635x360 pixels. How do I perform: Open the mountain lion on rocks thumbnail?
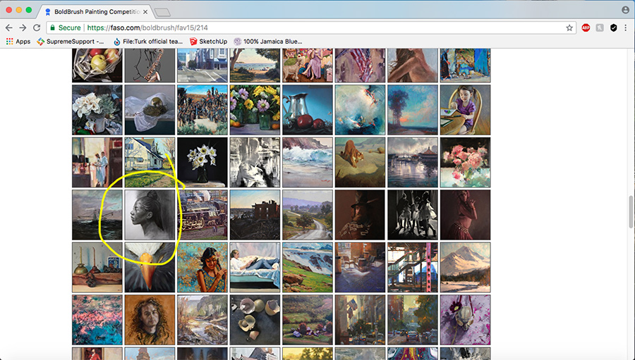(x=360, y=162)
